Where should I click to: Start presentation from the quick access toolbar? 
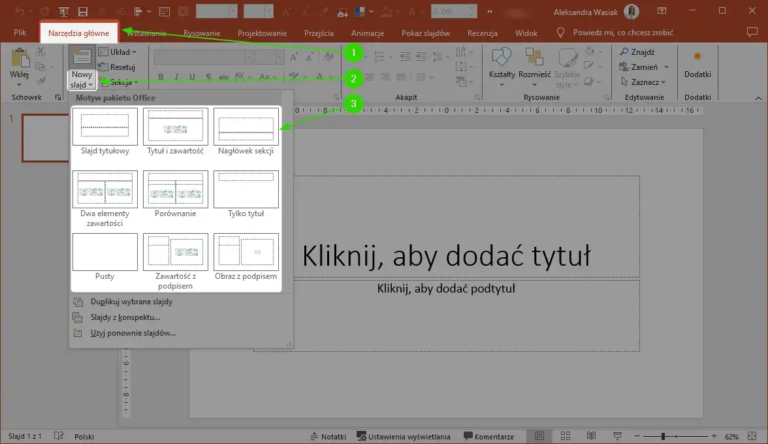[x=63, y=10]
